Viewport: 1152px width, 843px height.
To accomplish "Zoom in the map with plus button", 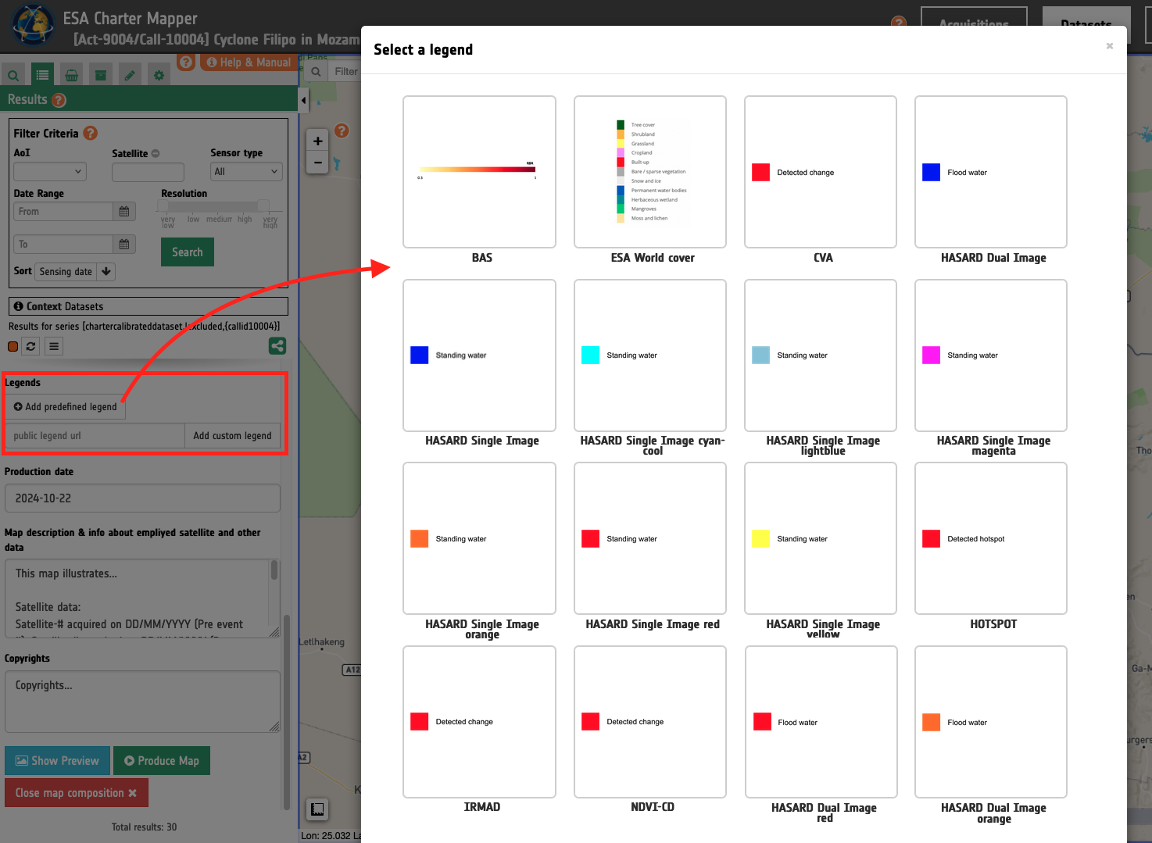I will point(317,141).
